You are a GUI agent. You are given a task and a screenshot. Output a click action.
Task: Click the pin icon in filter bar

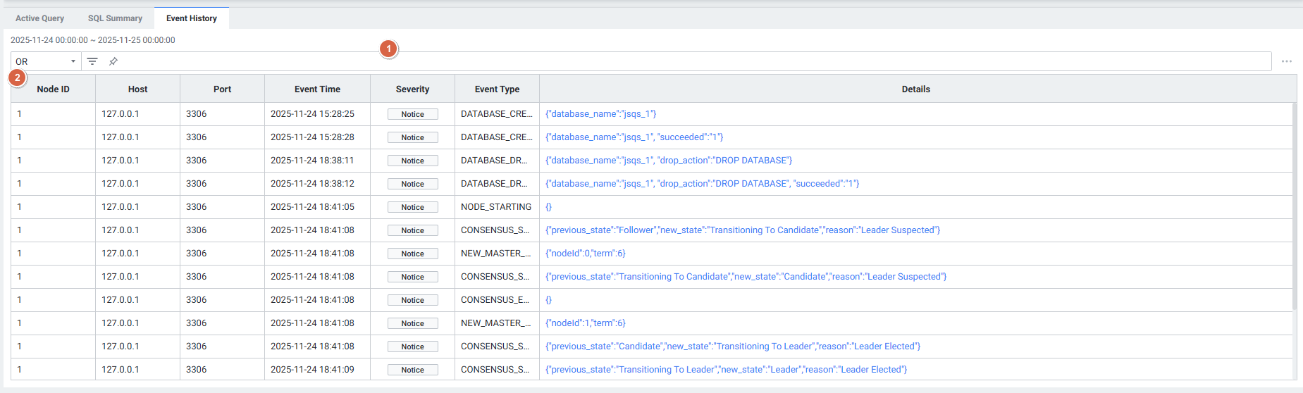(x=113, y=61)
